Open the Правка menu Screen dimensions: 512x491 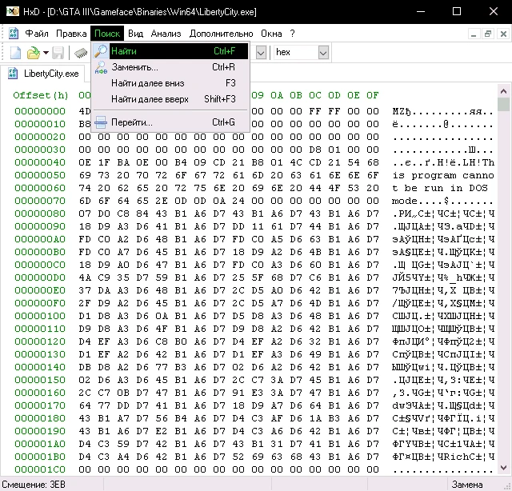point(71,34)
